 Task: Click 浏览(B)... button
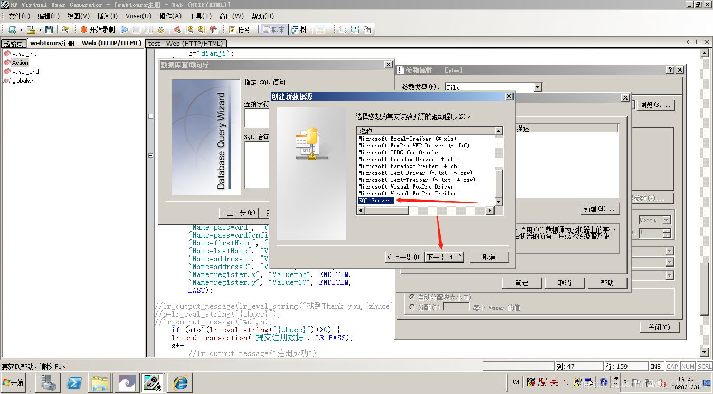(x=656, y=105)
